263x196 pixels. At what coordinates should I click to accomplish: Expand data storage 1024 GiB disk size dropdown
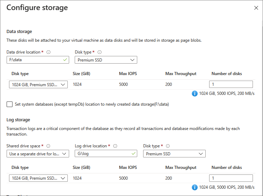click(x=38, y=84)
